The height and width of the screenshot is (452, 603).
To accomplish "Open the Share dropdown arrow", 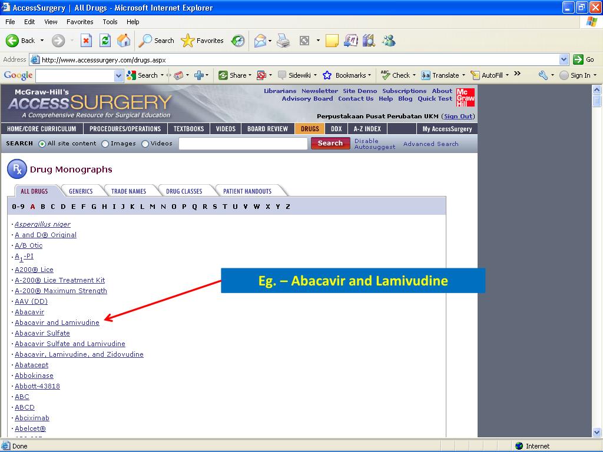I will (x=250, y=75).
